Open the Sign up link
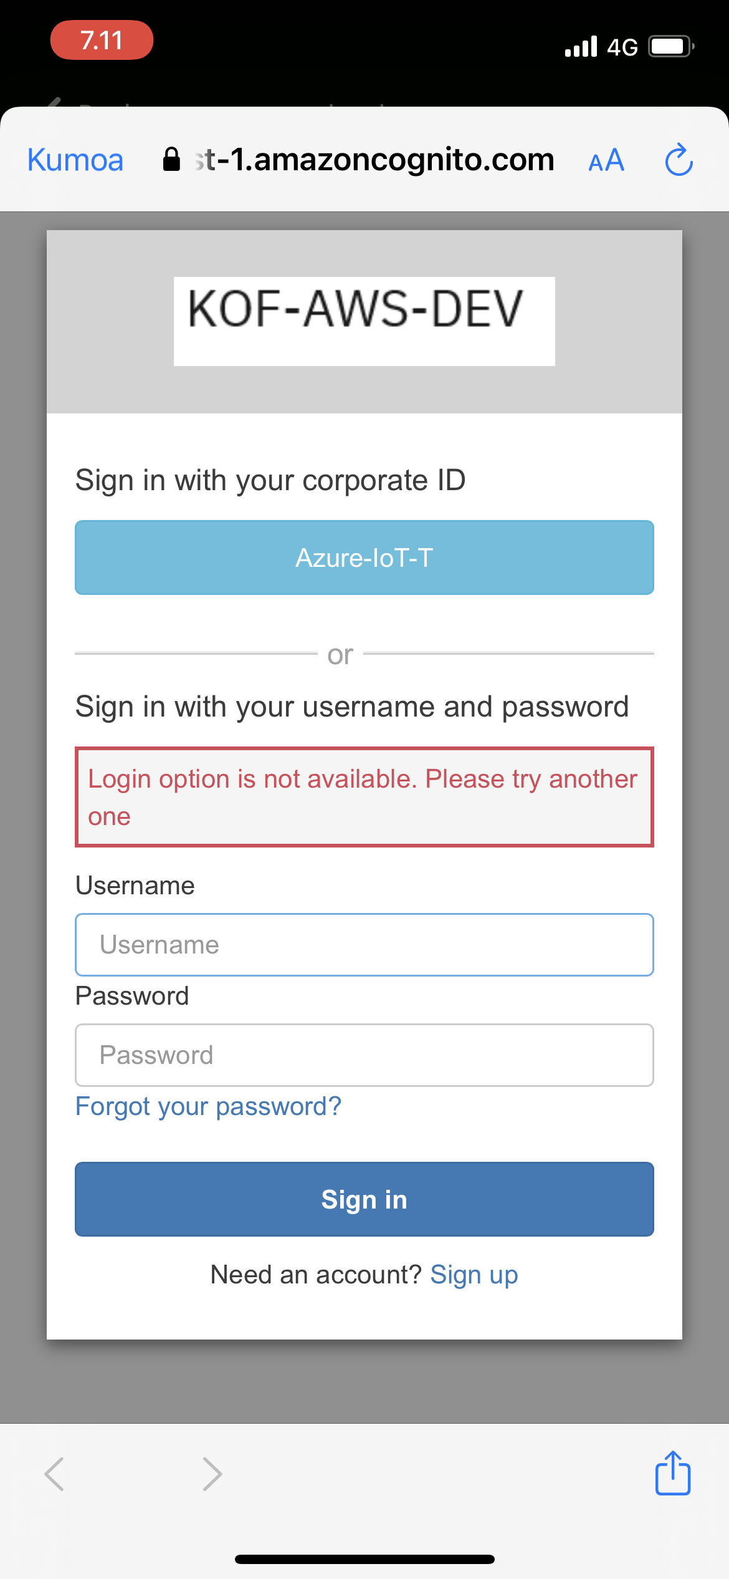 (474, 1274)
